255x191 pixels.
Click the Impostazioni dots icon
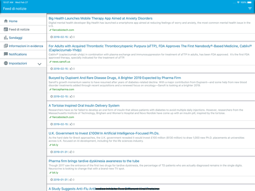point(6,63)
